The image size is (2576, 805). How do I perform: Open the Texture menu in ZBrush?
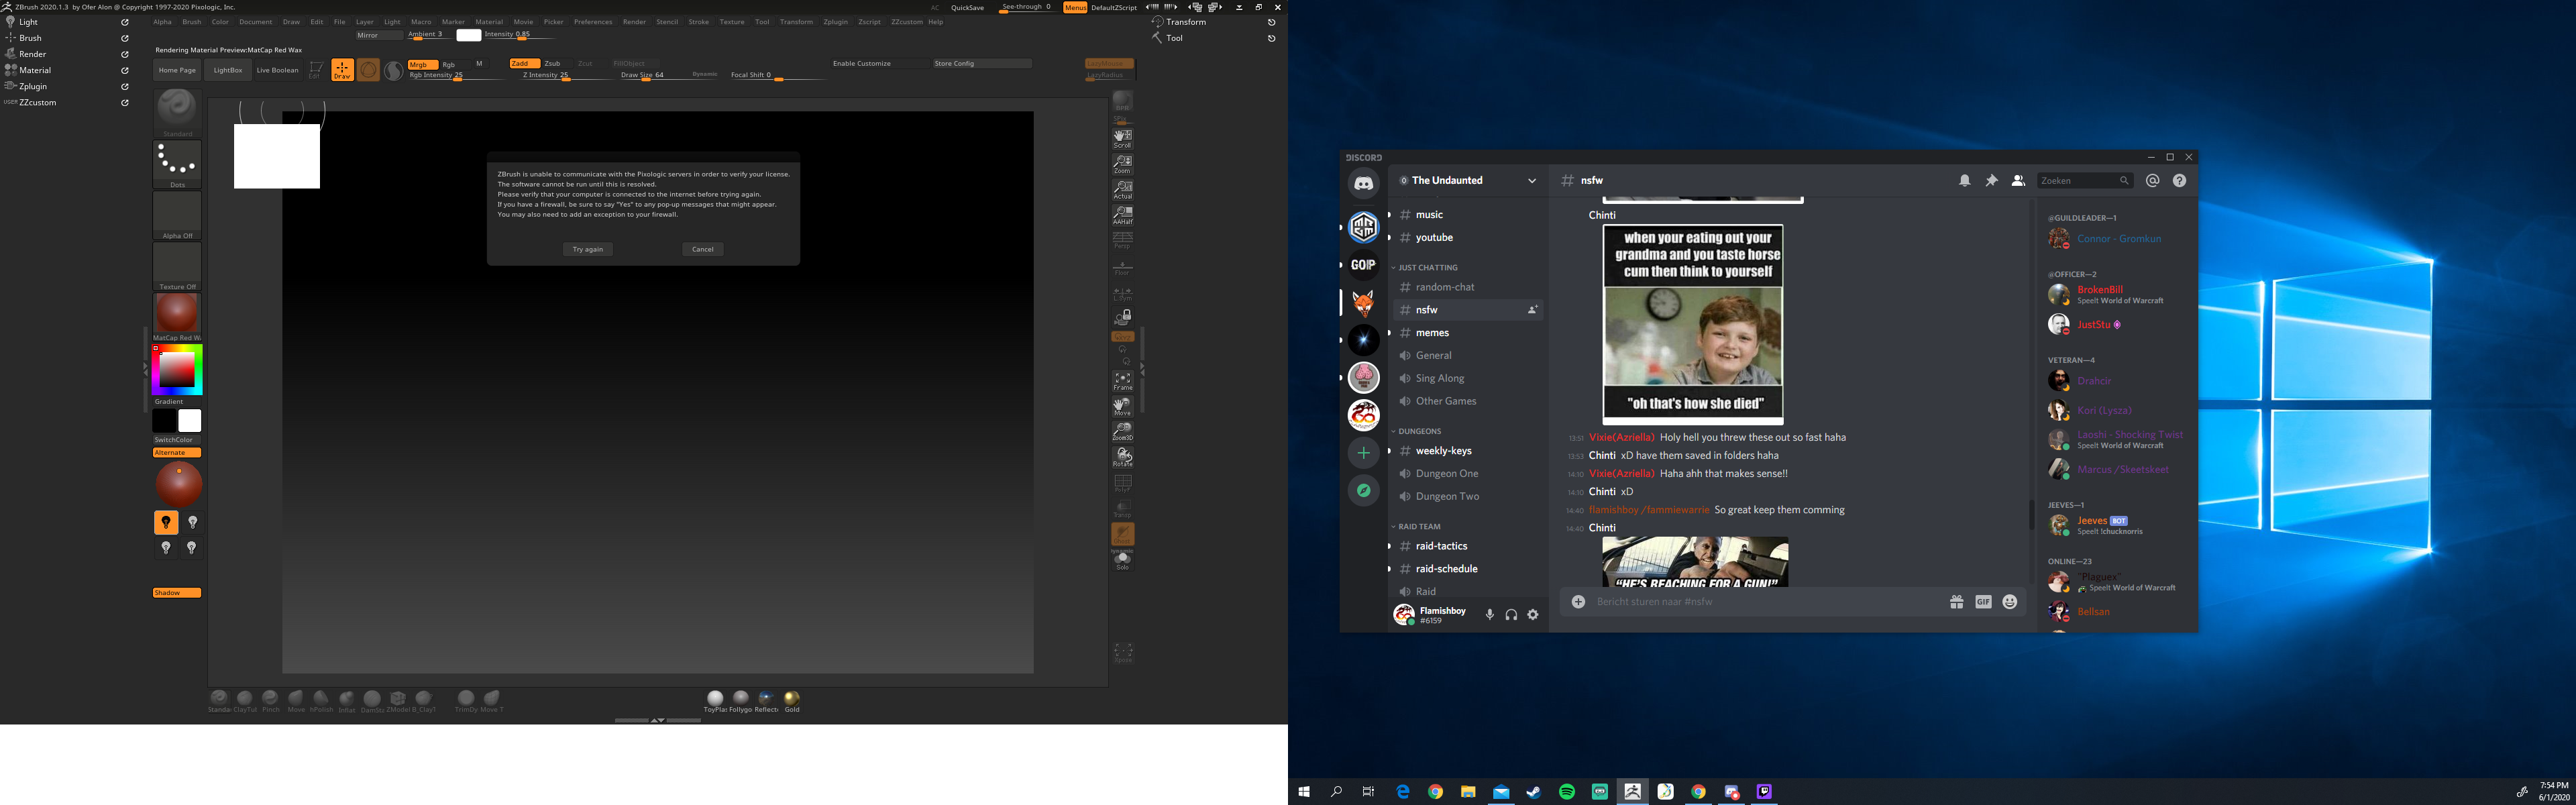[x=732, y=22]
